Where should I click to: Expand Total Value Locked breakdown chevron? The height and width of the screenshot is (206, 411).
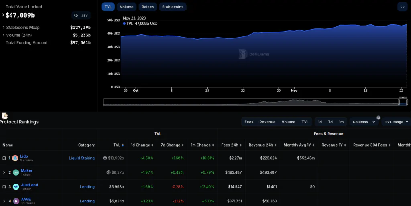click(x=3, y=15)
